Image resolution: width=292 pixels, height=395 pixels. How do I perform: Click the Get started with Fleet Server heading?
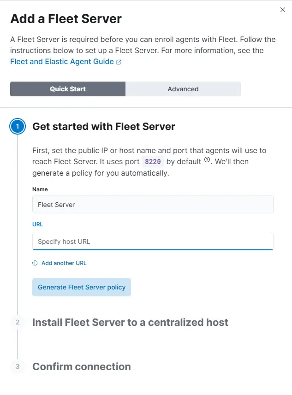[104, 126]
